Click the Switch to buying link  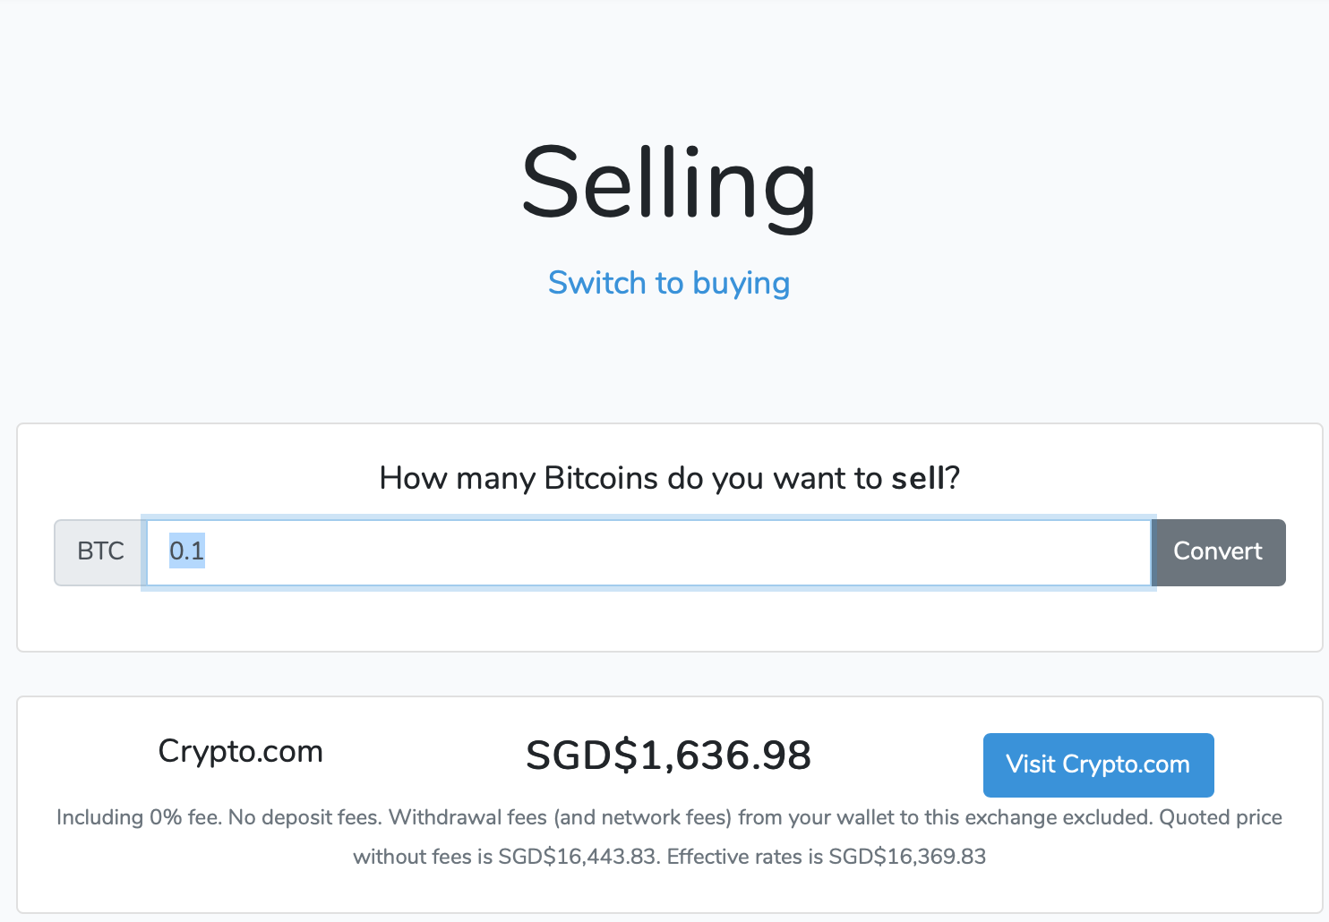pos(668,283)
